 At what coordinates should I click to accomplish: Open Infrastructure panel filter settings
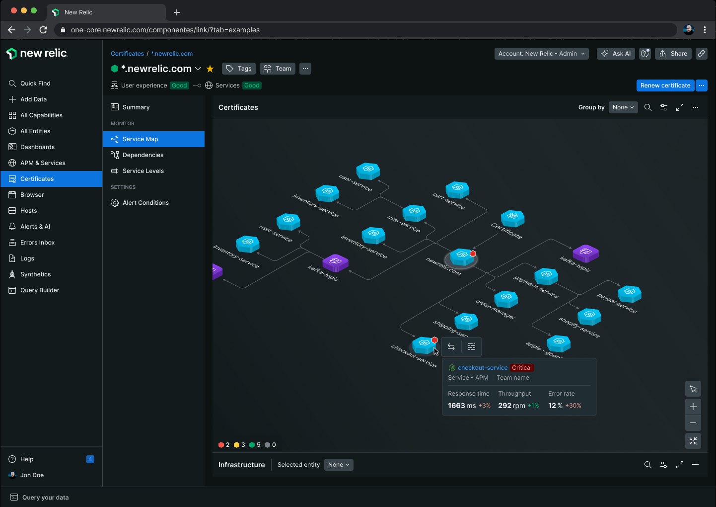pyautogui.click(x=664, y=465)
